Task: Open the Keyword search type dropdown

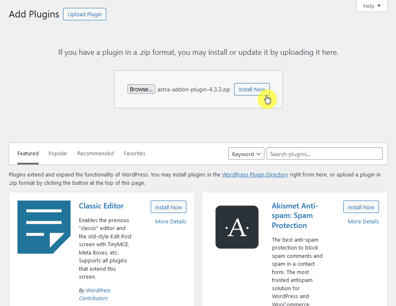Action: point(246,154)
